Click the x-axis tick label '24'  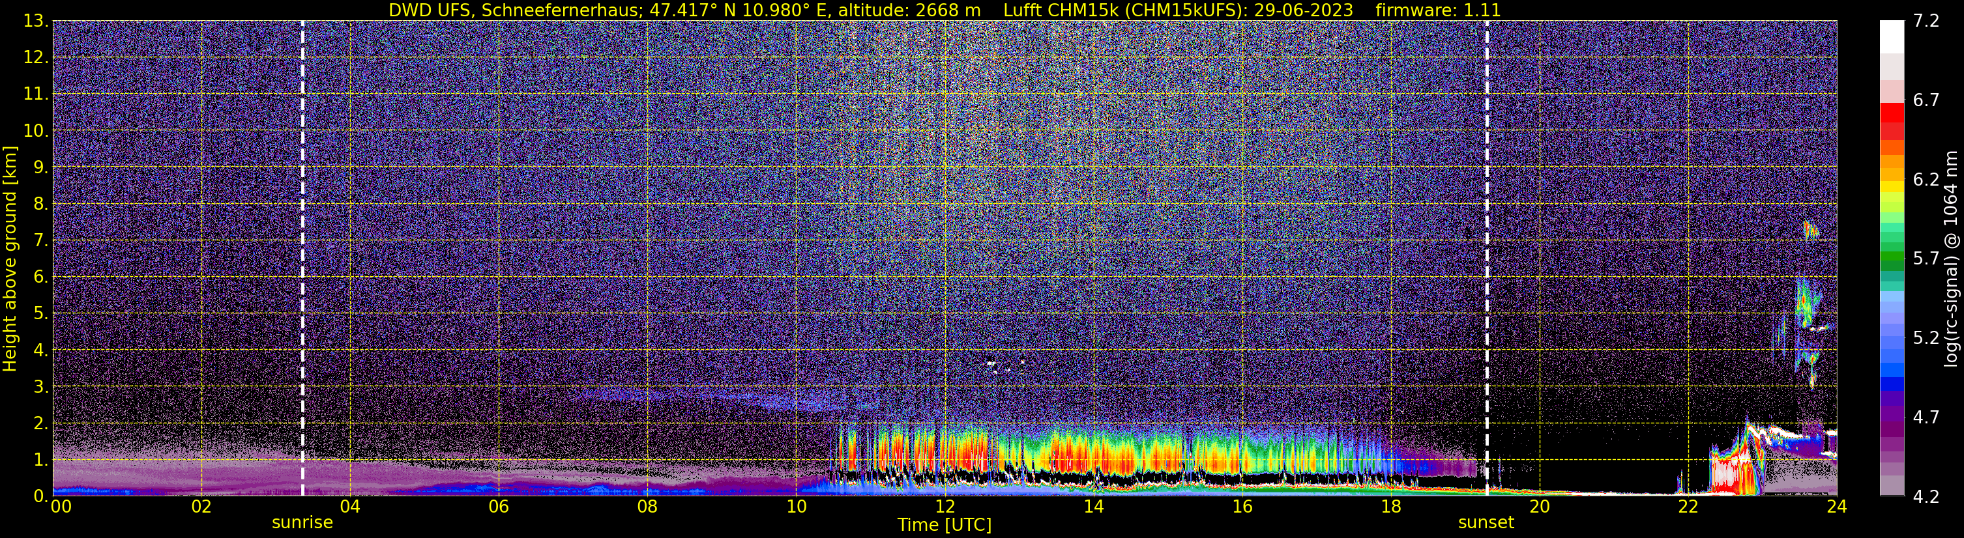click(x=1837, y=507)
